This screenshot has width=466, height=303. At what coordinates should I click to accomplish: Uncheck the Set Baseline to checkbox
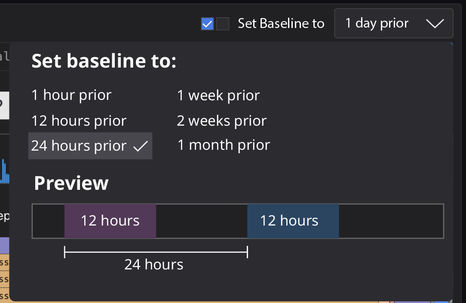(207, 24)
